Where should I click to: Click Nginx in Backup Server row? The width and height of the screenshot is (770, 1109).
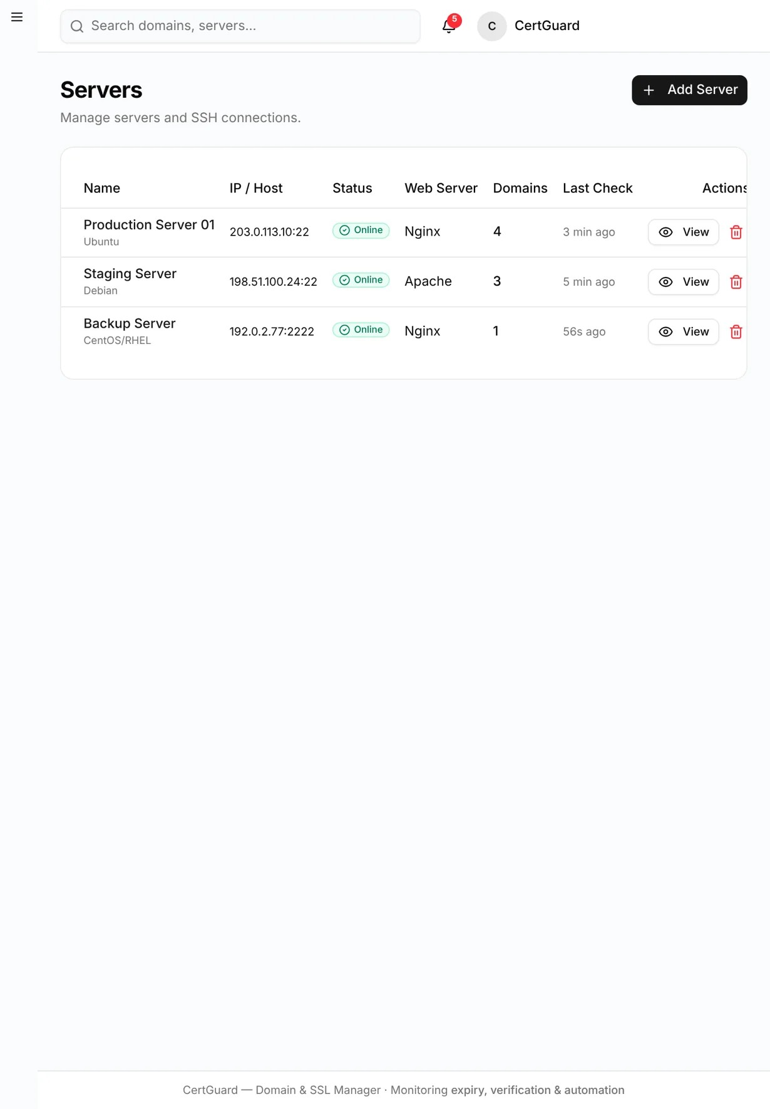pos(423,331)
